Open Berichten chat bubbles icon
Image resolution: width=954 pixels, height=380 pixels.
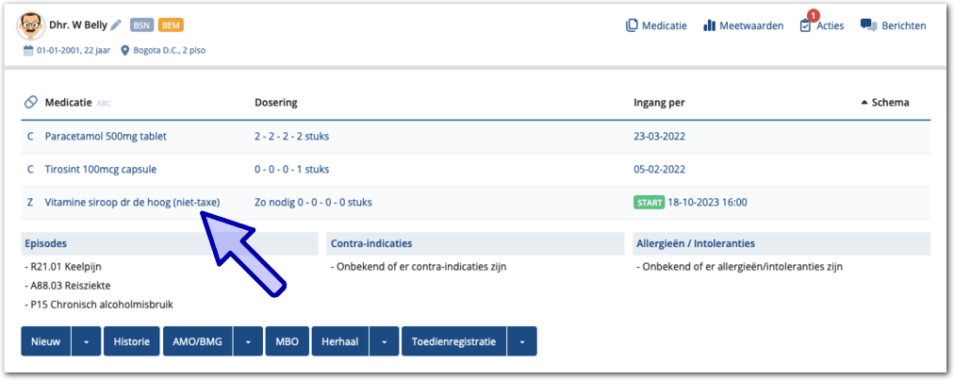[868, 25]
